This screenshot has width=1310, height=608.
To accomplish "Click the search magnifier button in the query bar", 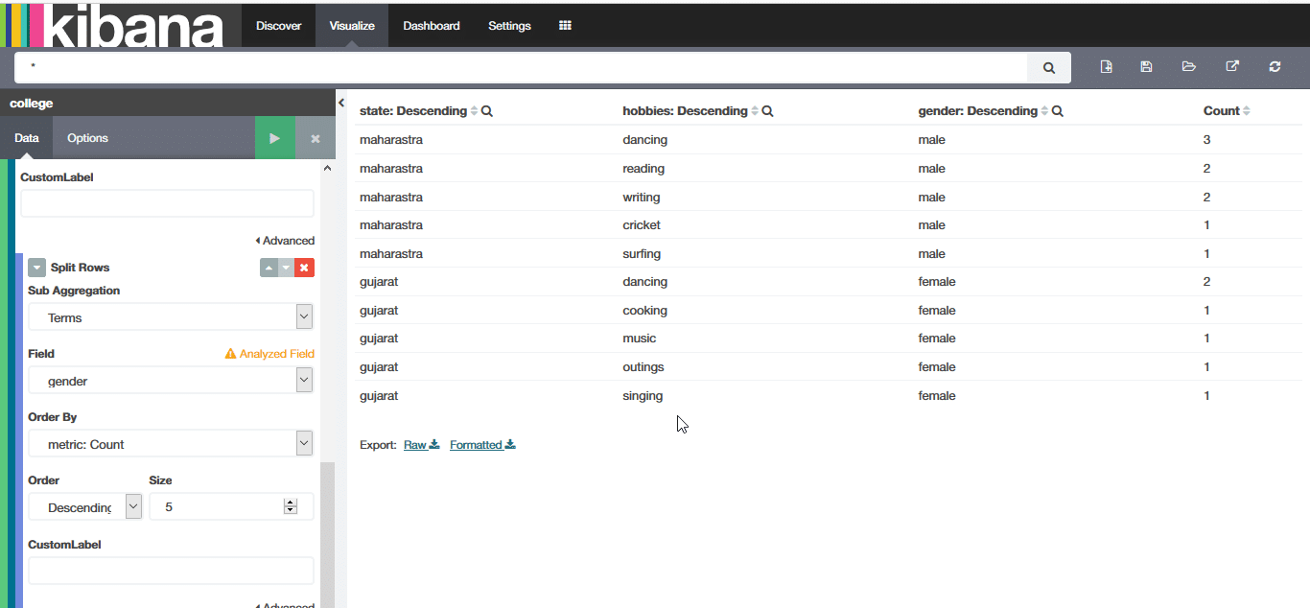I will (1049, 68).
